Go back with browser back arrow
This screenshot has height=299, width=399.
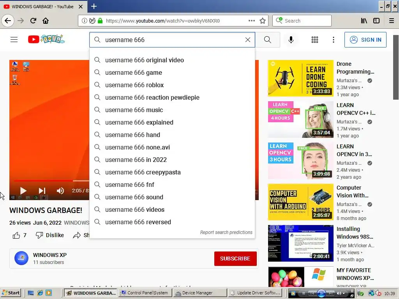[8, 21]
